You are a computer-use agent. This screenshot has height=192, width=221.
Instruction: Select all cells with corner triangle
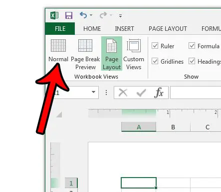[x=59, y=114]
